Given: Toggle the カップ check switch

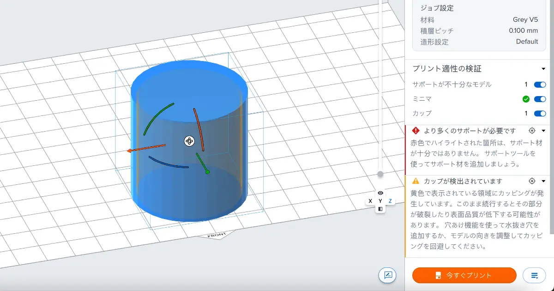Looking at the screenshot, I should click(540, 113).
